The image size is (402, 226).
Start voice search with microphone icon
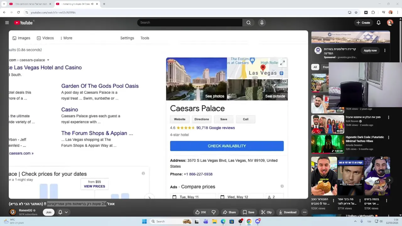(x=262, y=23)
